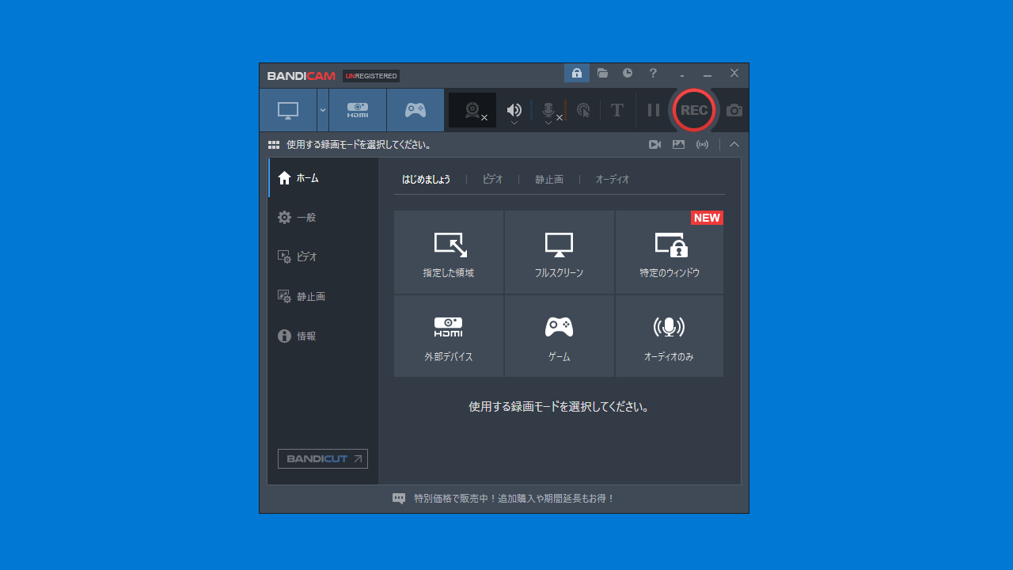Choose the ゲーム recording tile
This screenshot has height=570, width=1013.
coord(559,336)
